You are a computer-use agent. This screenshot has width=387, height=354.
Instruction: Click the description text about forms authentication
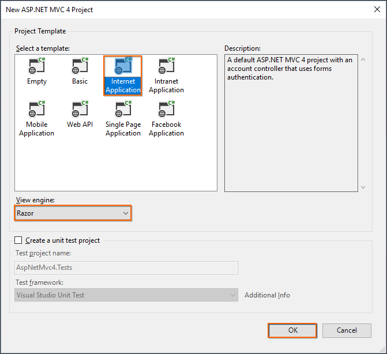pos(290,69)
